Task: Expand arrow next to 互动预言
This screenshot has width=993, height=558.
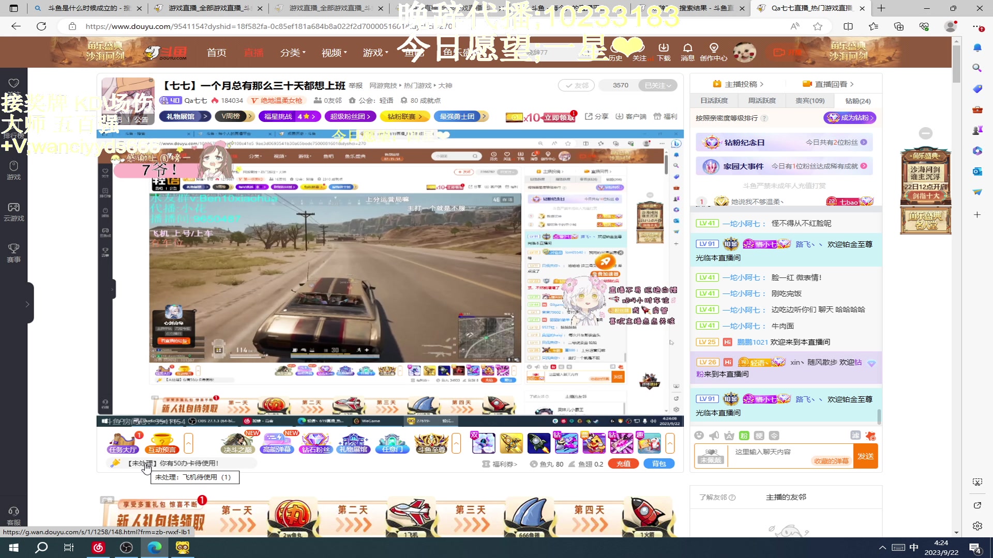Action: point(189,443)
